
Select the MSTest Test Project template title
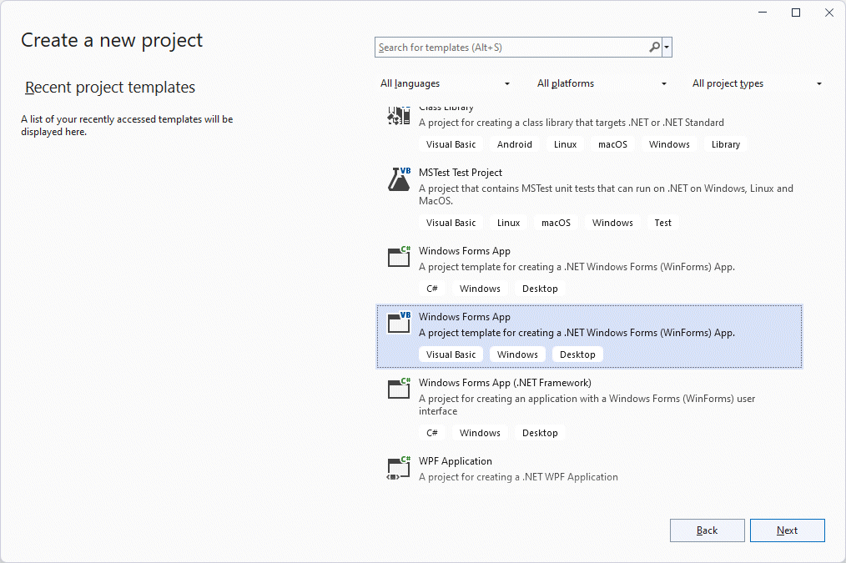click(x=461, y=173)
